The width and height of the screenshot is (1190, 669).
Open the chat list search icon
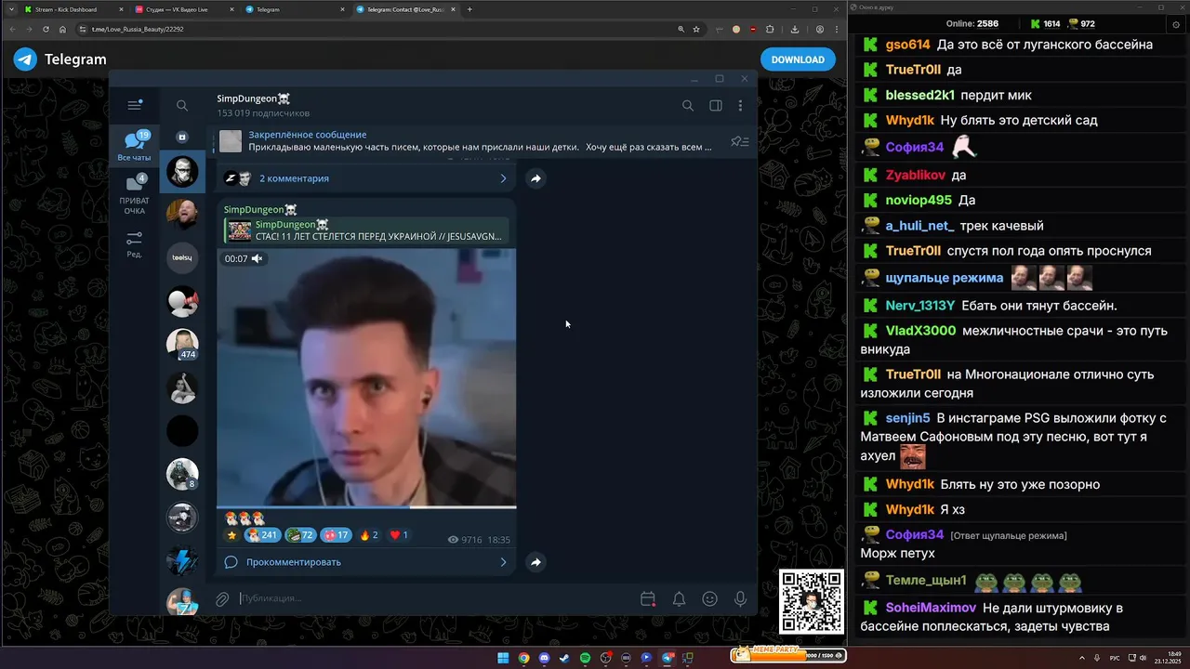(x=182, y=106)
